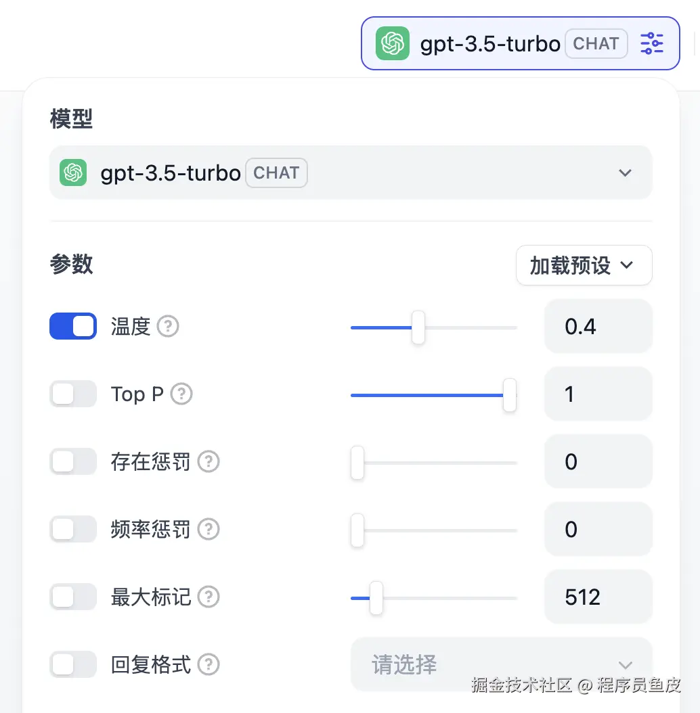Image resolution: width=700 pixels, height=713 pixels.
Task: Disable the 温度 toggle switch
Action: point(73,326)
